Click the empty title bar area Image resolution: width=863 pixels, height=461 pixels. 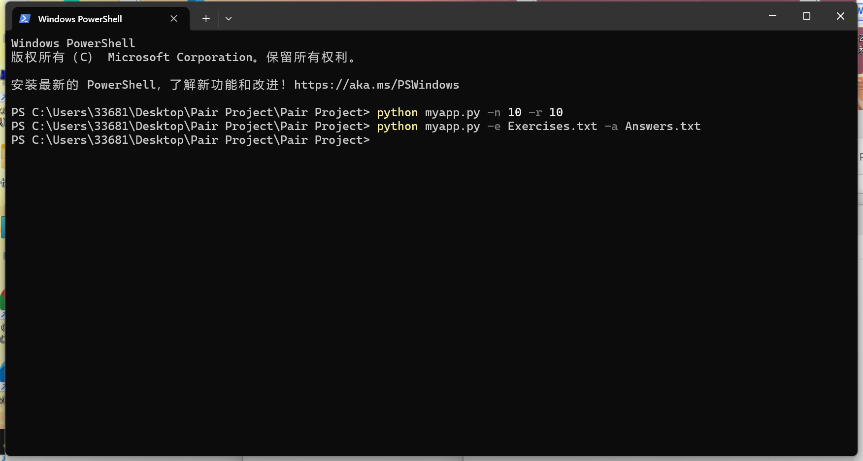493,18
